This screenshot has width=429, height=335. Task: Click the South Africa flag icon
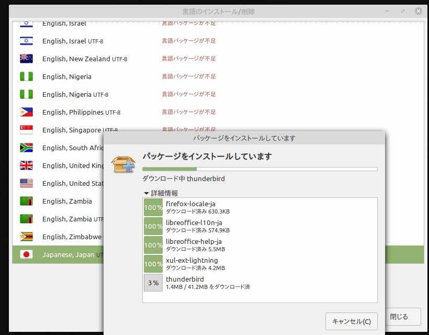coord(26,148)
